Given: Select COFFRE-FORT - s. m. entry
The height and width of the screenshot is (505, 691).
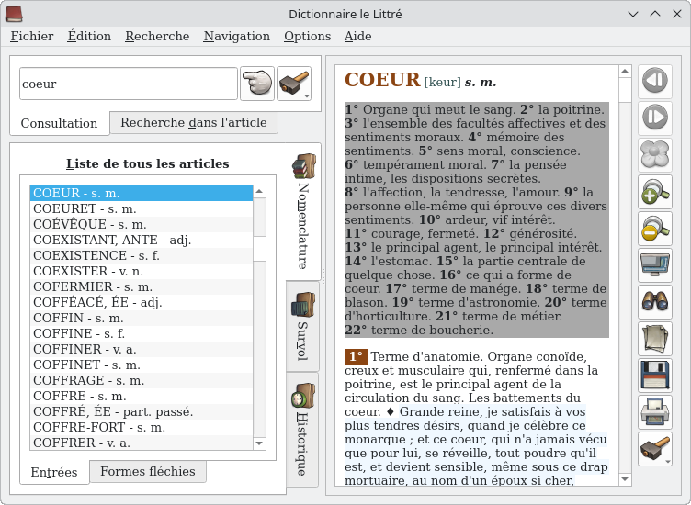Looking at the screenshot, I should 142,428.
